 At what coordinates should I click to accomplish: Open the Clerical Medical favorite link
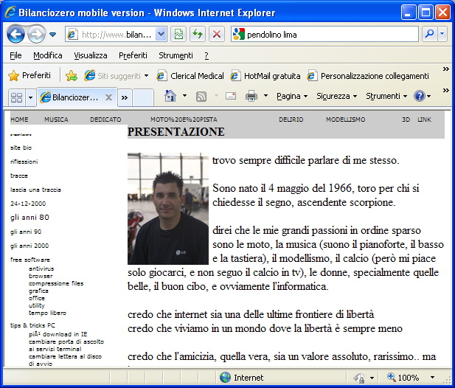pos(190,76)
